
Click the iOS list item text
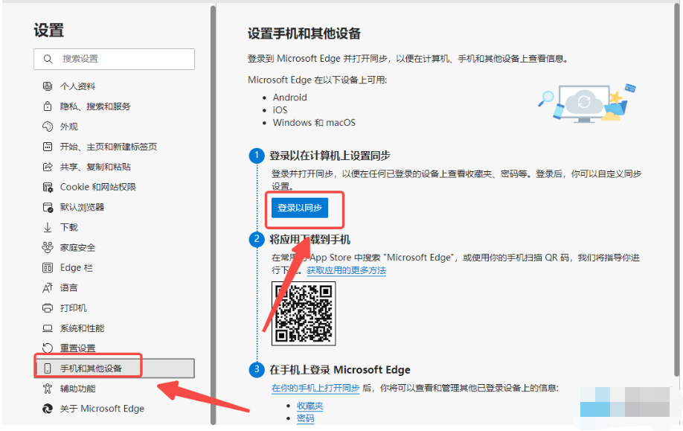(x=280, y=110)
